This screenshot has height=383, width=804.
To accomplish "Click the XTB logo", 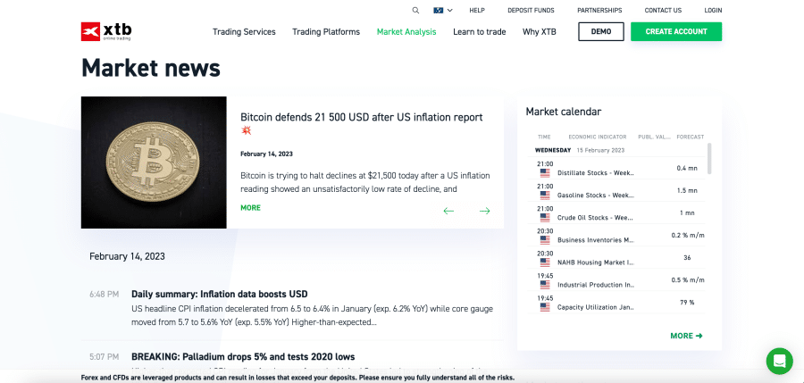I will [x=106, y=31].
